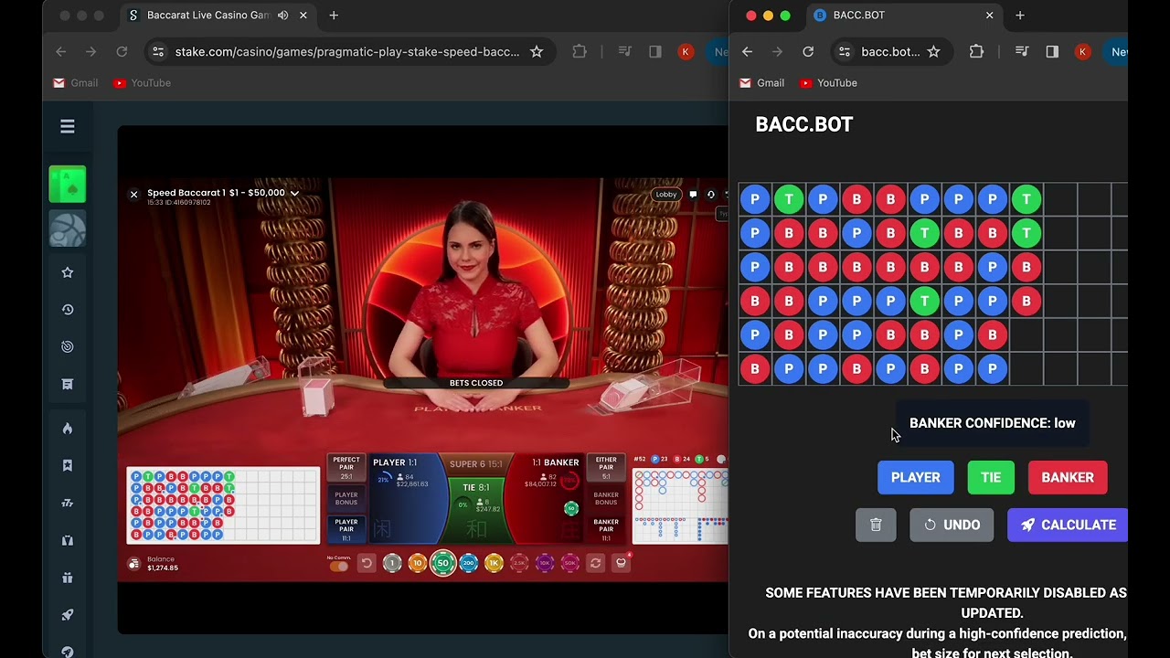The width and height of the screenshot is (1170, 658).
Task: Click the Balance coins icon
Action: tap(134, 564)
